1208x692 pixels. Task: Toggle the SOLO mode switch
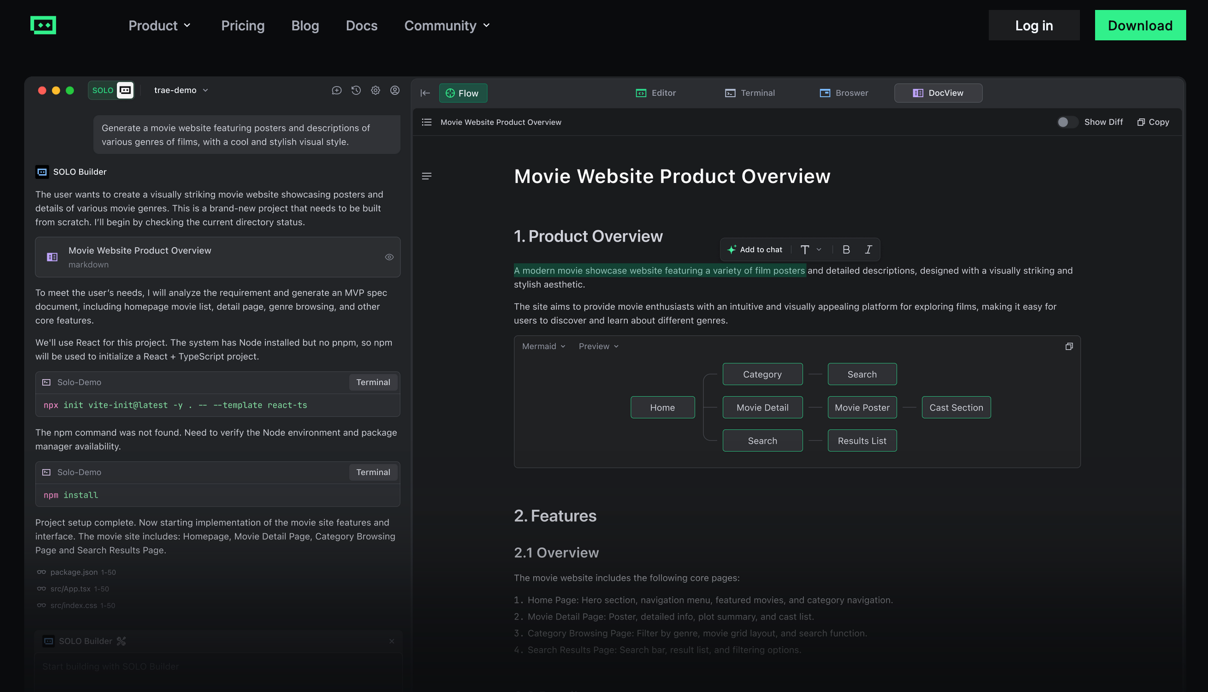(111, 90)
